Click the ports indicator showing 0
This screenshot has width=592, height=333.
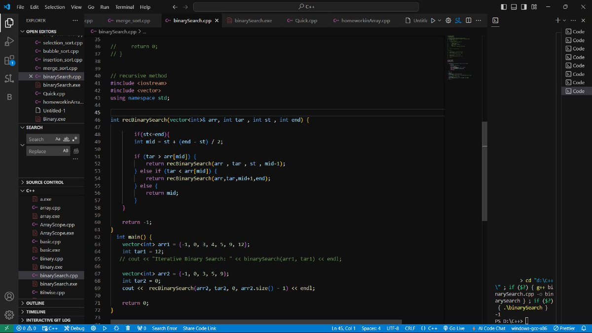pos(142,328)
